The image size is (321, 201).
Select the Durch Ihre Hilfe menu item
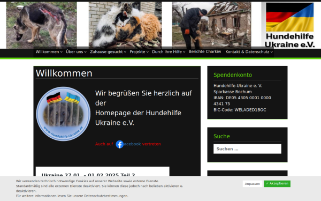pyautogui.click(x=167, y=52)
